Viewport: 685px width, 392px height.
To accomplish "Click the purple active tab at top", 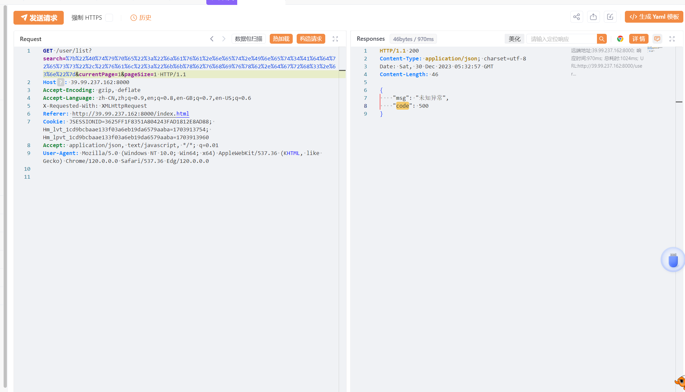I will 222,2.
